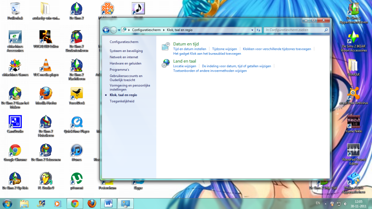Open the volume speaker icon in tray
Screen dimensions: 372x209
coord(345,203)
